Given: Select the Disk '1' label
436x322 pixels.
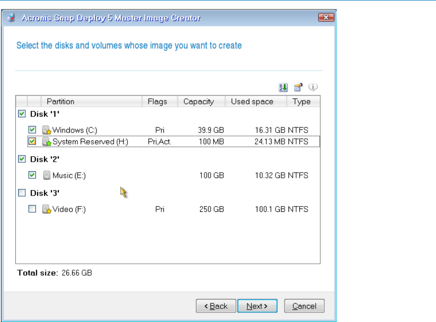Looking at the screenshot, I should (45, 114).
